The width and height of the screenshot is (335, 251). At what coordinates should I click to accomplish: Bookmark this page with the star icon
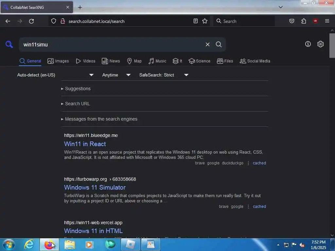pos(205,21)
